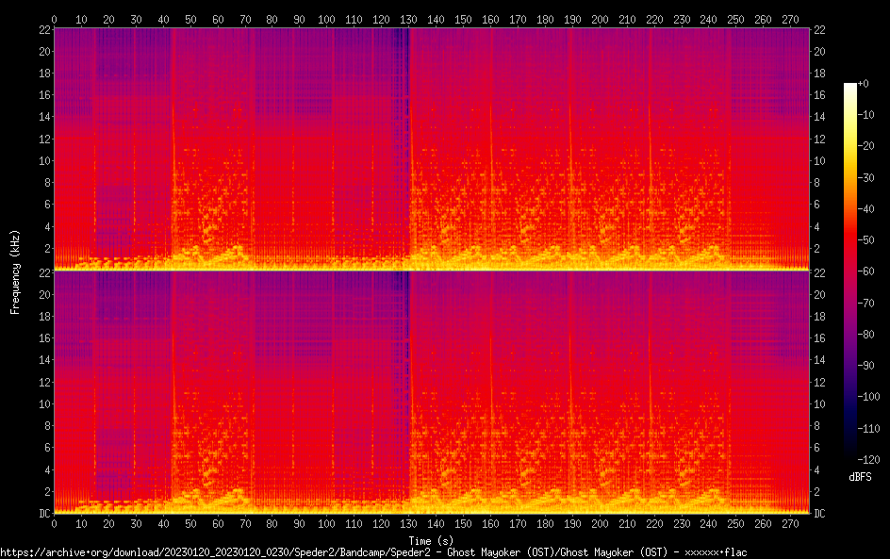The image size is (890, 559).
Task: Click the bright yellow divider between both channels
Action: pyautogui.click(x=431, y=270)
